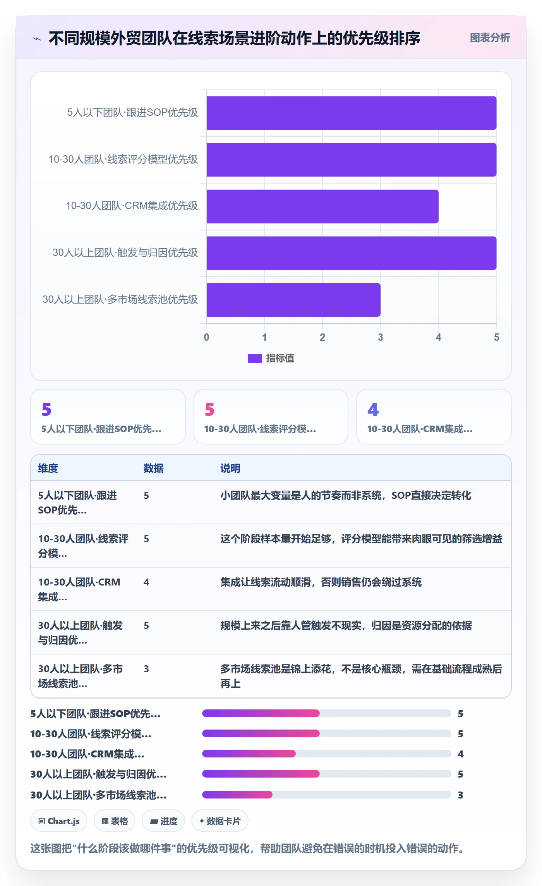Click the description "小团队最大变量是人的节奏而非系统，SOP直接决定转化"
The width and height of the screenshot is (542, 886).
(x=346, y=496)
